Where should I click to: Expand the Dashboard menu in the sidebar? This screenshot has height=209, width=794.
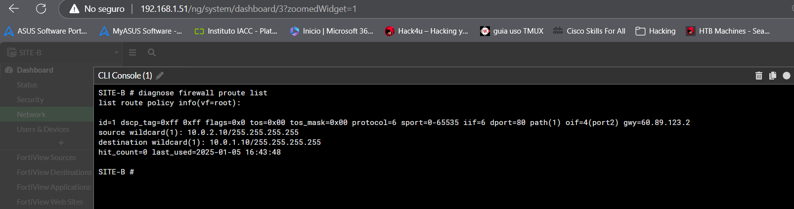pos(35,70)
